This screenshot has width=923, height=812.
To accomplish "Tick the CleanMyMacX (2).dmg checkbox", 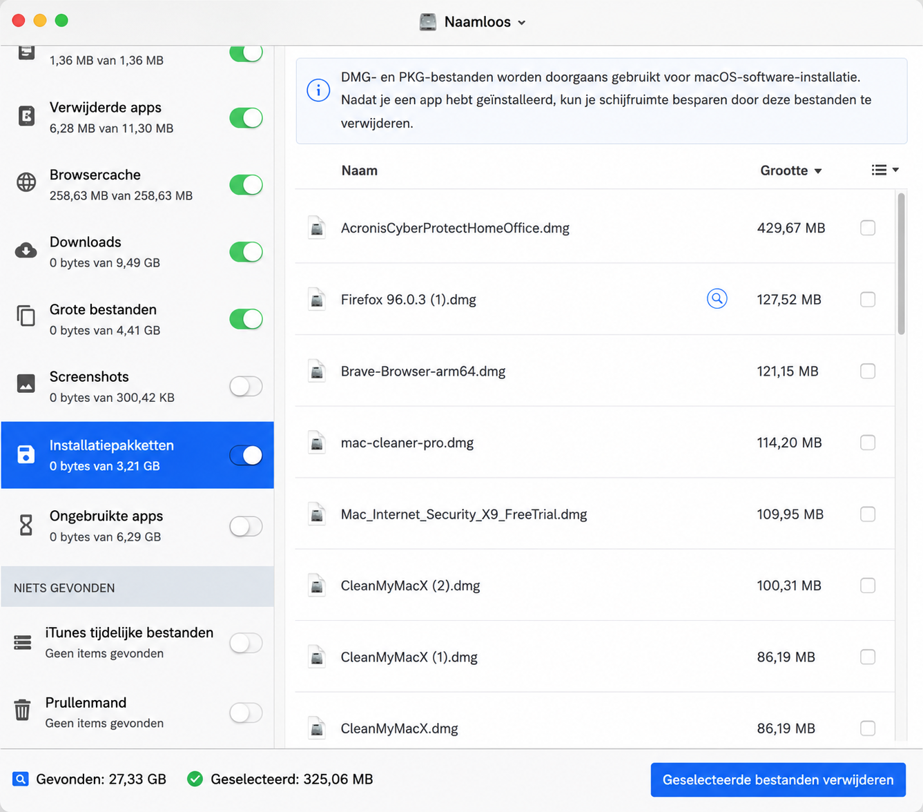I will tap(868, 586).
